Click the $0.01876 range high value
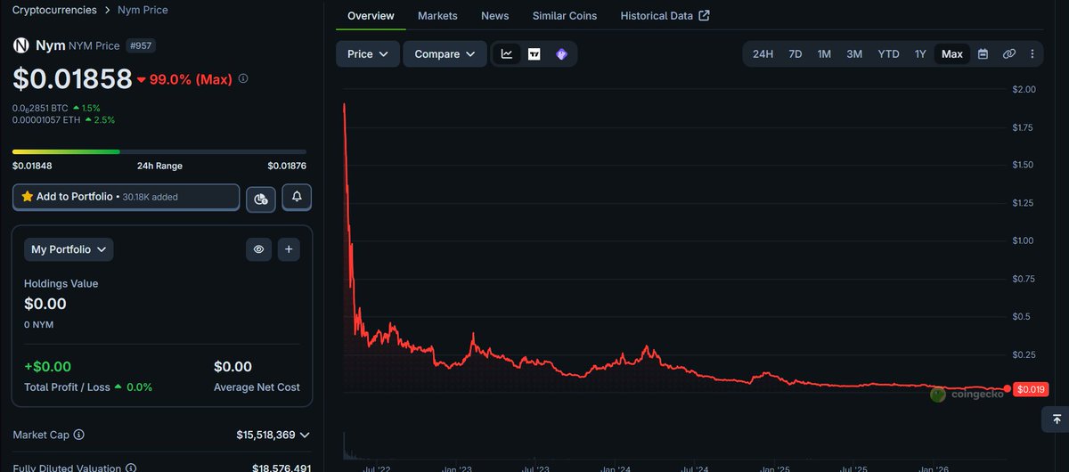1069x472 pixels. tap(287, 166)
